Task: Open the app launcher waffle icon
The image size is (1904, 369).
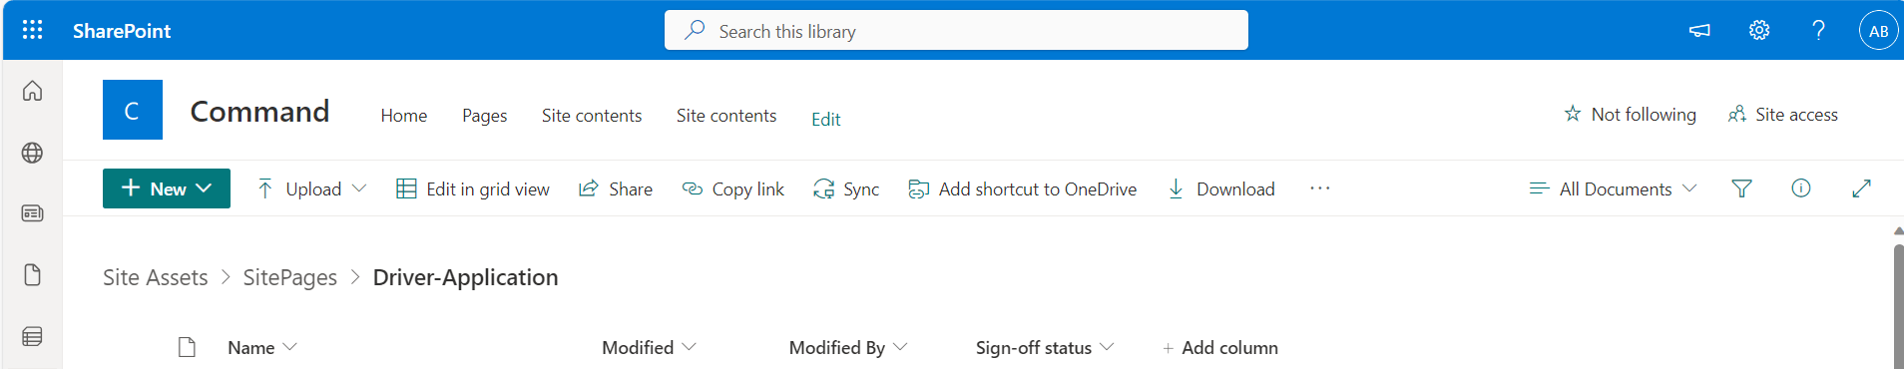Action: [x=32, y=30]
